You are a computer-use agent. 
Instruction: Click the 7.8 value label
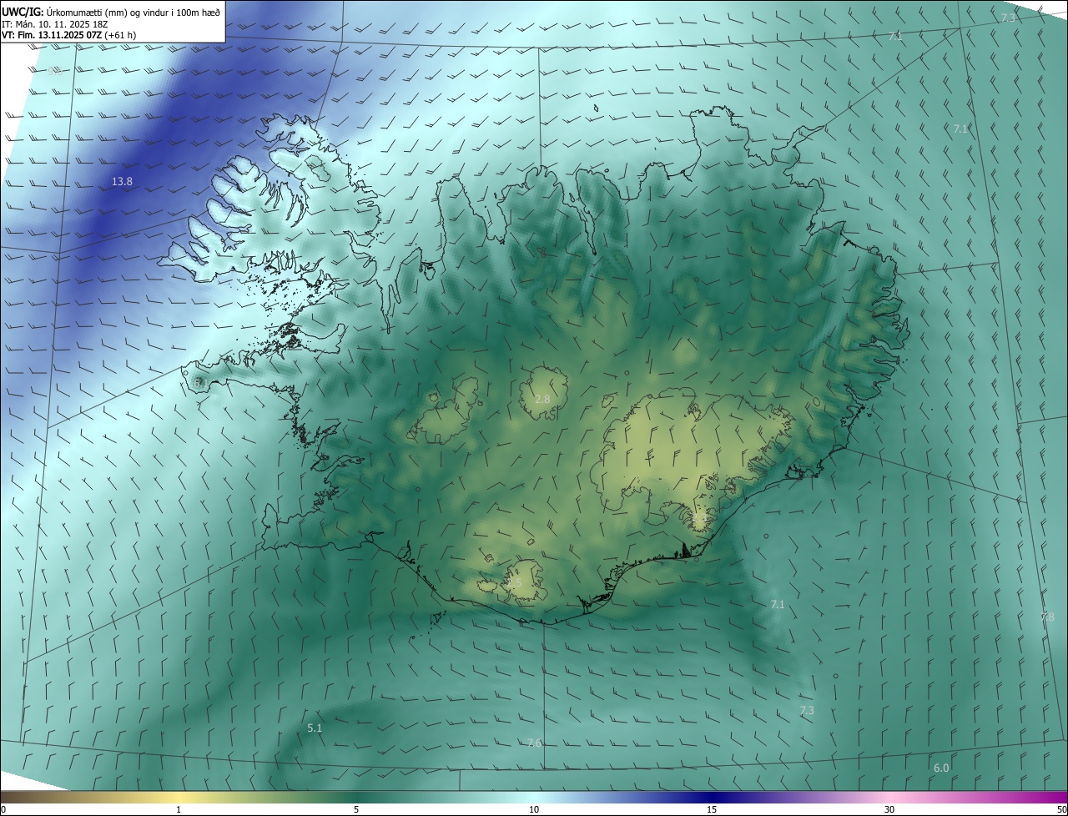click(1047, 617)
